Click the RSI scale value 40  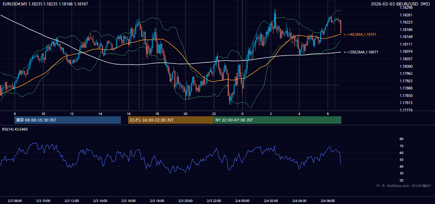click(x=401, y=166)
